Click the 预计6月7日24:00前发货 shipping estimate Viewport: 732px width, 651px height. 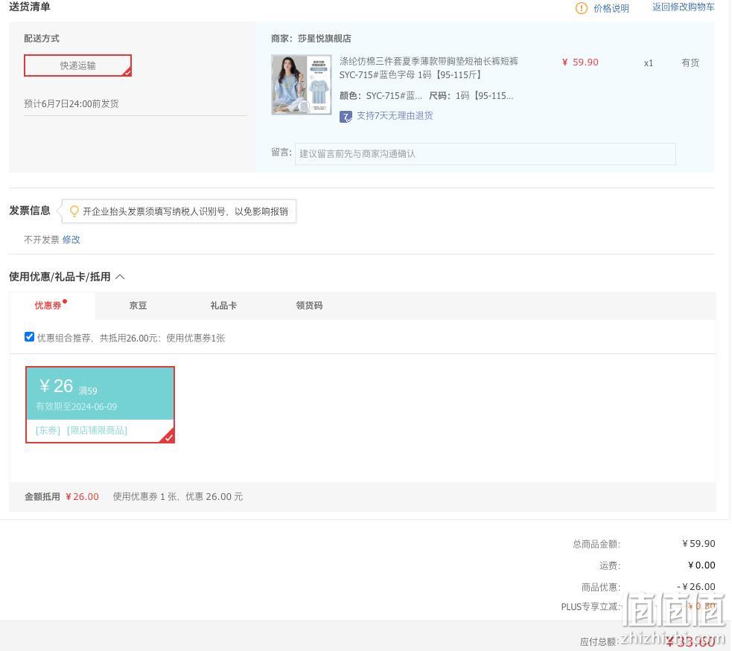pyautogui.click(x=71, y=103)
